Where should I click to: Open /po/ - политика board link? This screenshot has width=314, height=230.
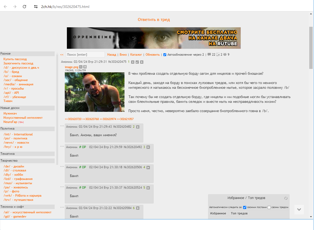click(x=15, y=138)
